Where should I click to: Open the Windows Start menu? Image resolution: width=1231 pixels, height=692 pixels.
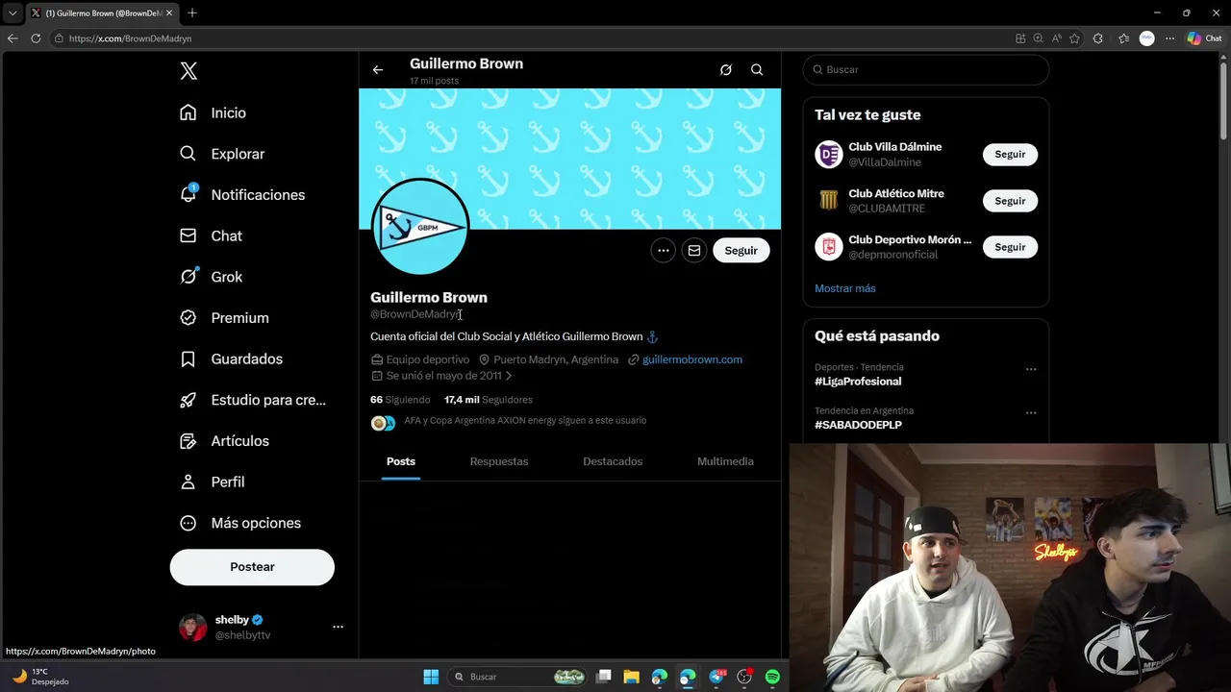point(431,677)
